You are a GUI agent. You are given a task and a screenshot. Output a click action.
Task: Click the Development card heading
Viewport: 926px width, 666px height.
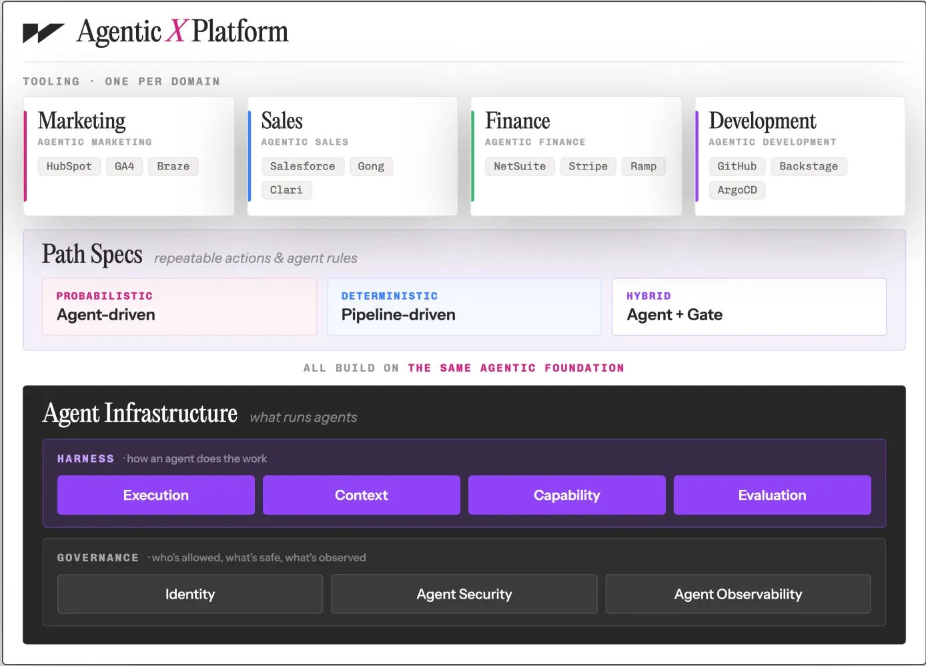763,121
